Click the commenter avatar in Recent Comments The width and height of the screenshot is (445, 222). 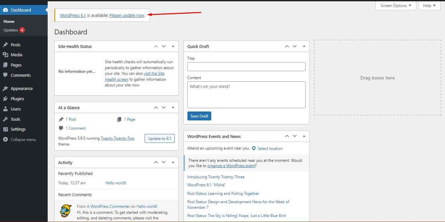(x=66, y=210)
